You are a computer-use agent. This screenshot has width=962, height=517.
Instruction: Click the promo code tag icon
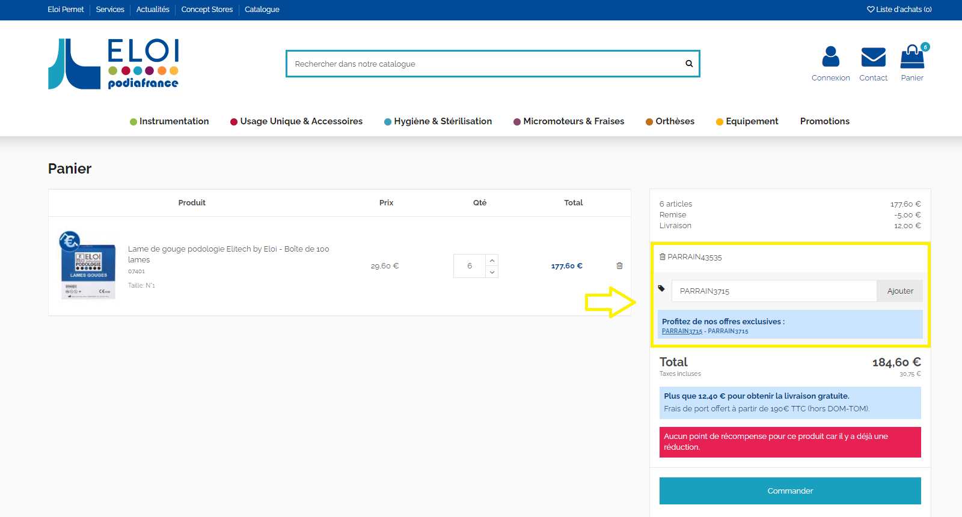point(661,288)
